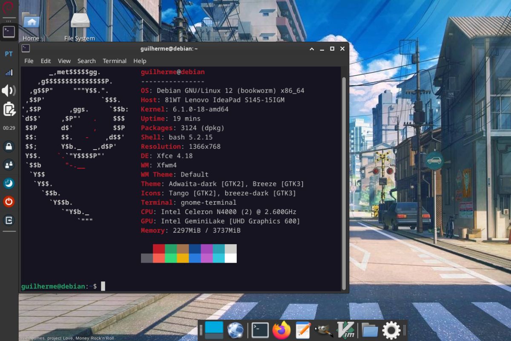
Task: Click the Uptime line 19 mins
Action: [171, 119]
